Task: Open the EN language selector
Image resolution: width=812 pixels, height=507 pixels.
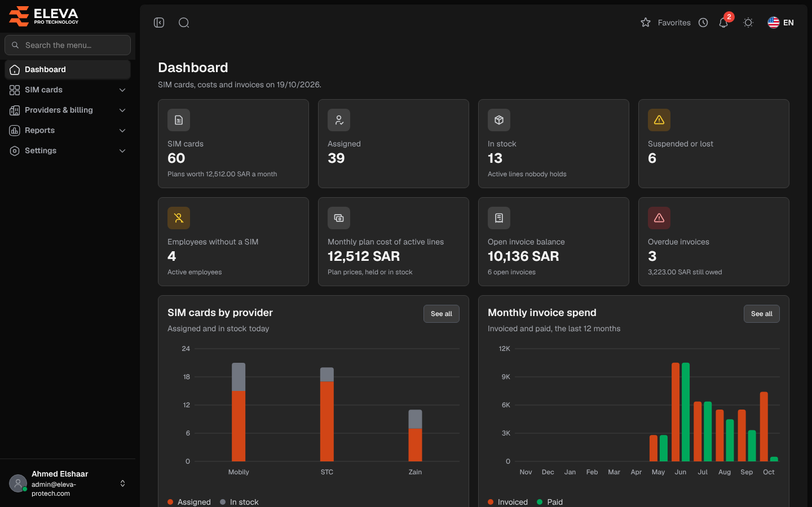Action: [781, 23]
